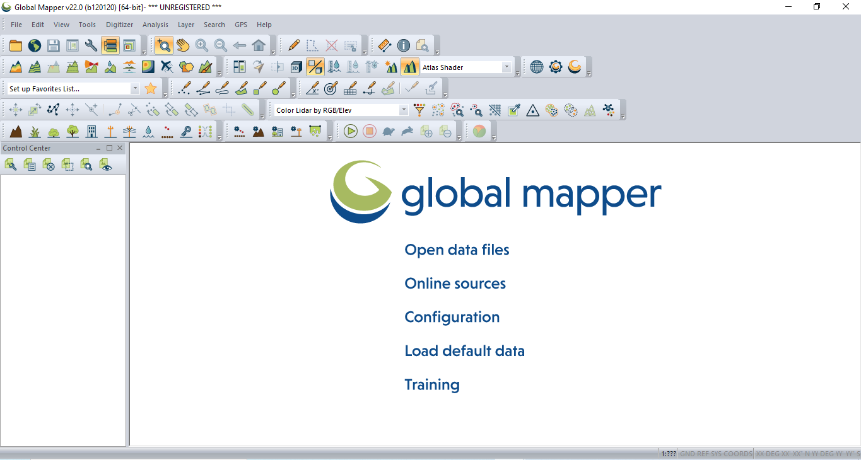Click the View menu
Viewport: 861px width, 460px height.
click(x=61, y=25)
